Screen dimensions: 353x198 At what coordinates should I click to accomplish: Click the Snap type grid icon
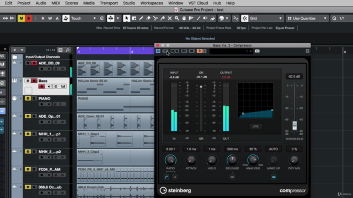coord(245,18)
